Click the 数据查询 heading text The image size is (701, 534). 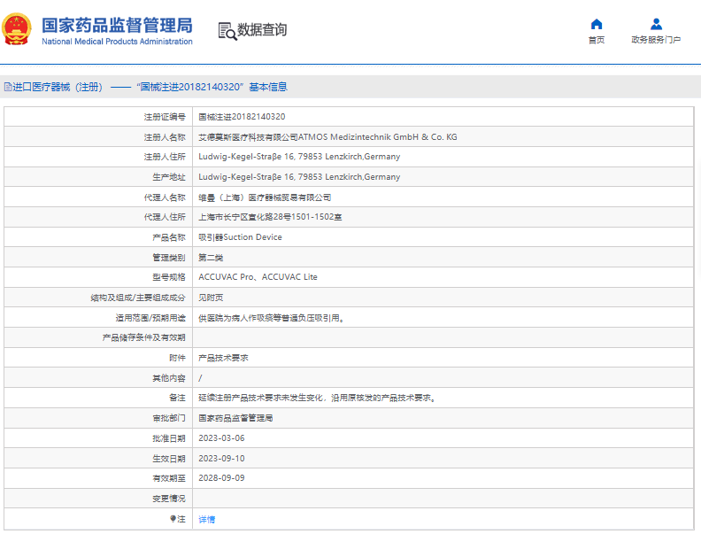pos(262,30)
